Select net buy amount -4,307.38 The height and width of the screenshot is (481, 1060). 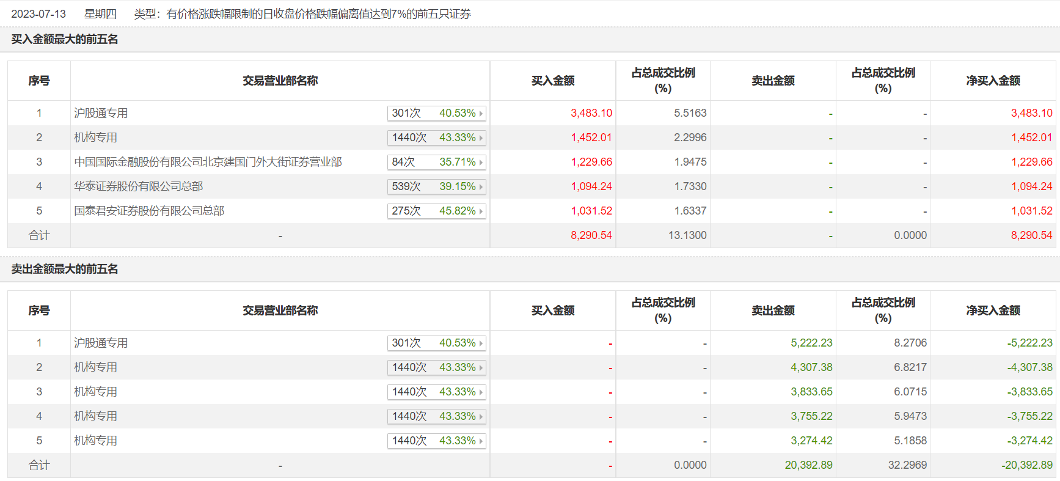point(1029,367)
